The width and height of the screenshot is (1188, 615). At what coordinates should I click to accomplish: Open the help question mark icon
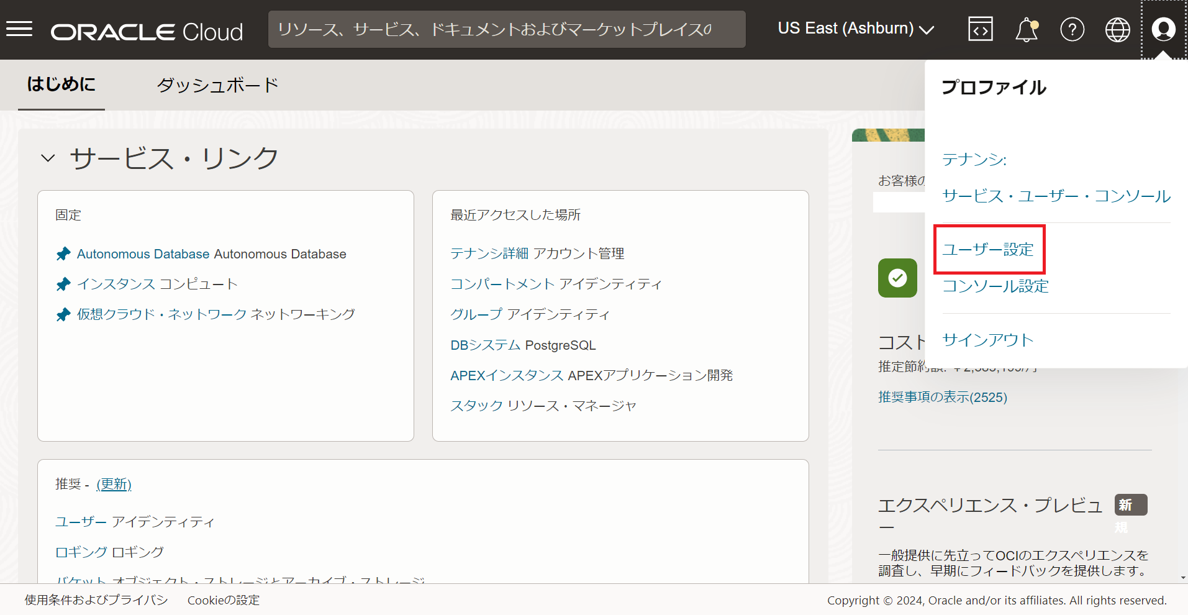[x=1072, y=29]
